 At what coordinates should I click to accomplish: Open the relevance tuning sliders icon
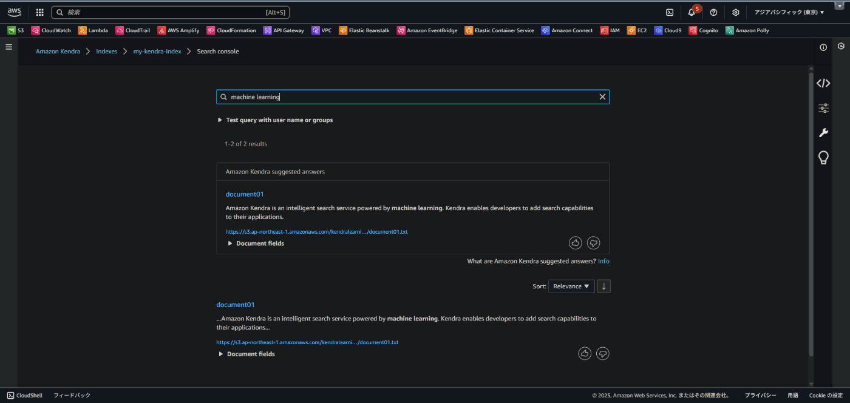[823, 109]
